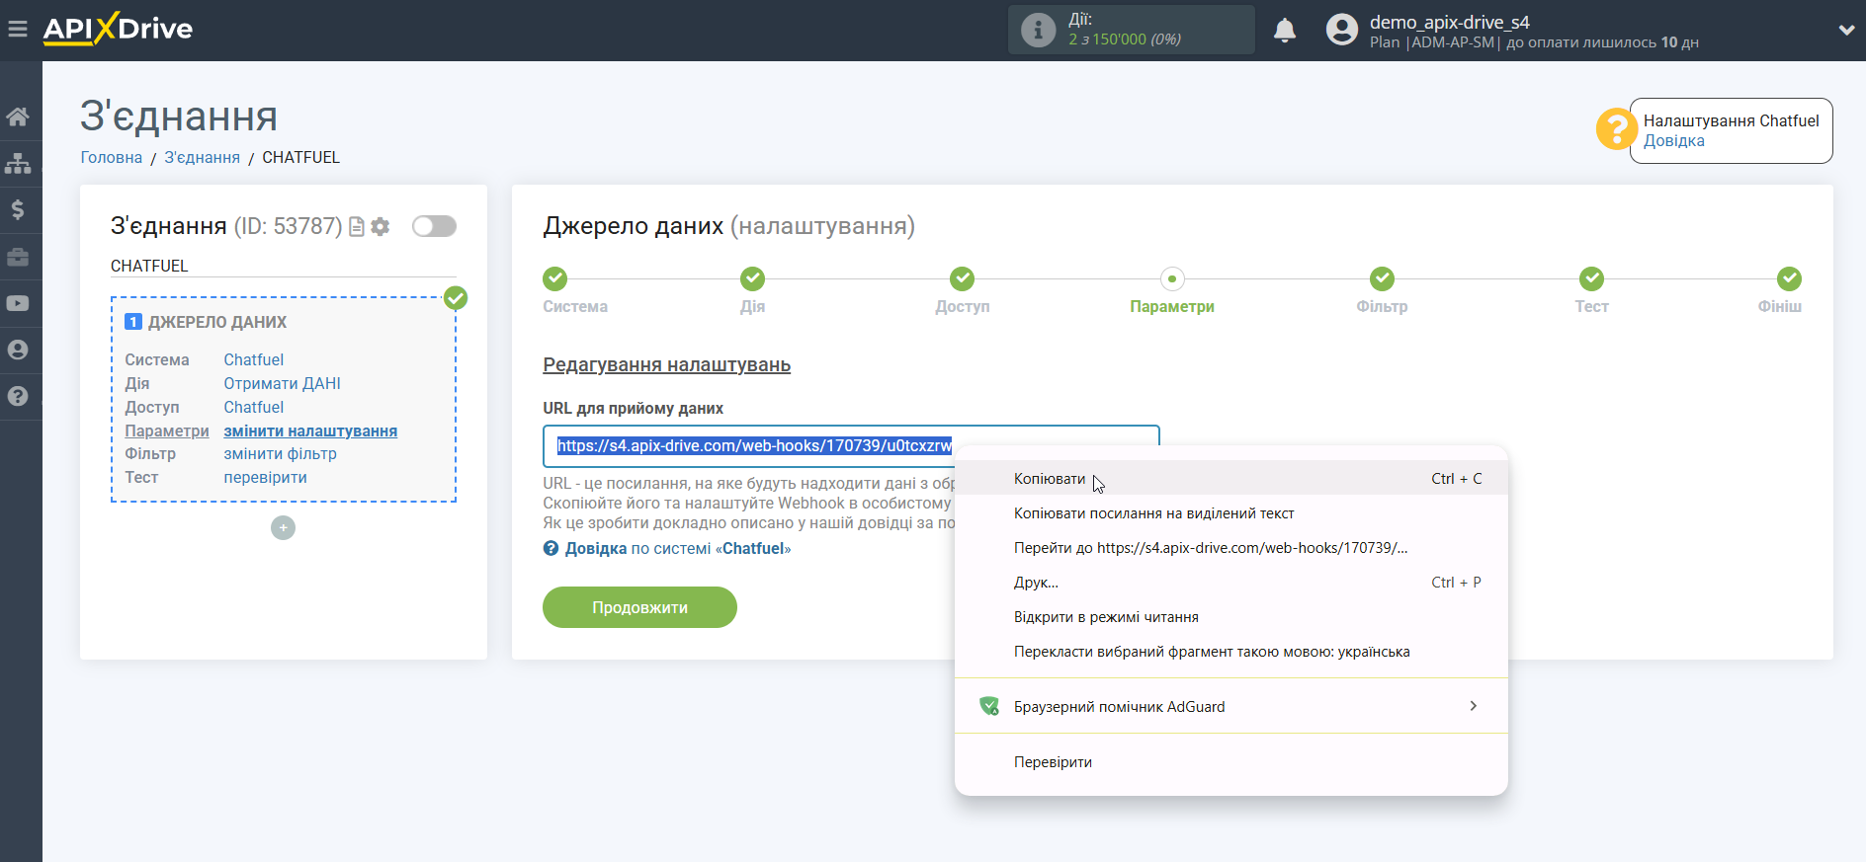This screenshot has width=1866, height=862.
Task: Open the user profile icon in sidebar
Action: (18, 350)
